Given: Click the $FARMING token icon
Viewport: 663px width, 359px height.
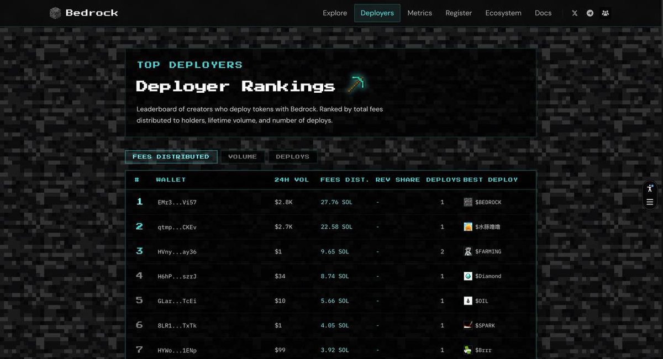Looking at the screenshot, I should click(x=468, y=251).
